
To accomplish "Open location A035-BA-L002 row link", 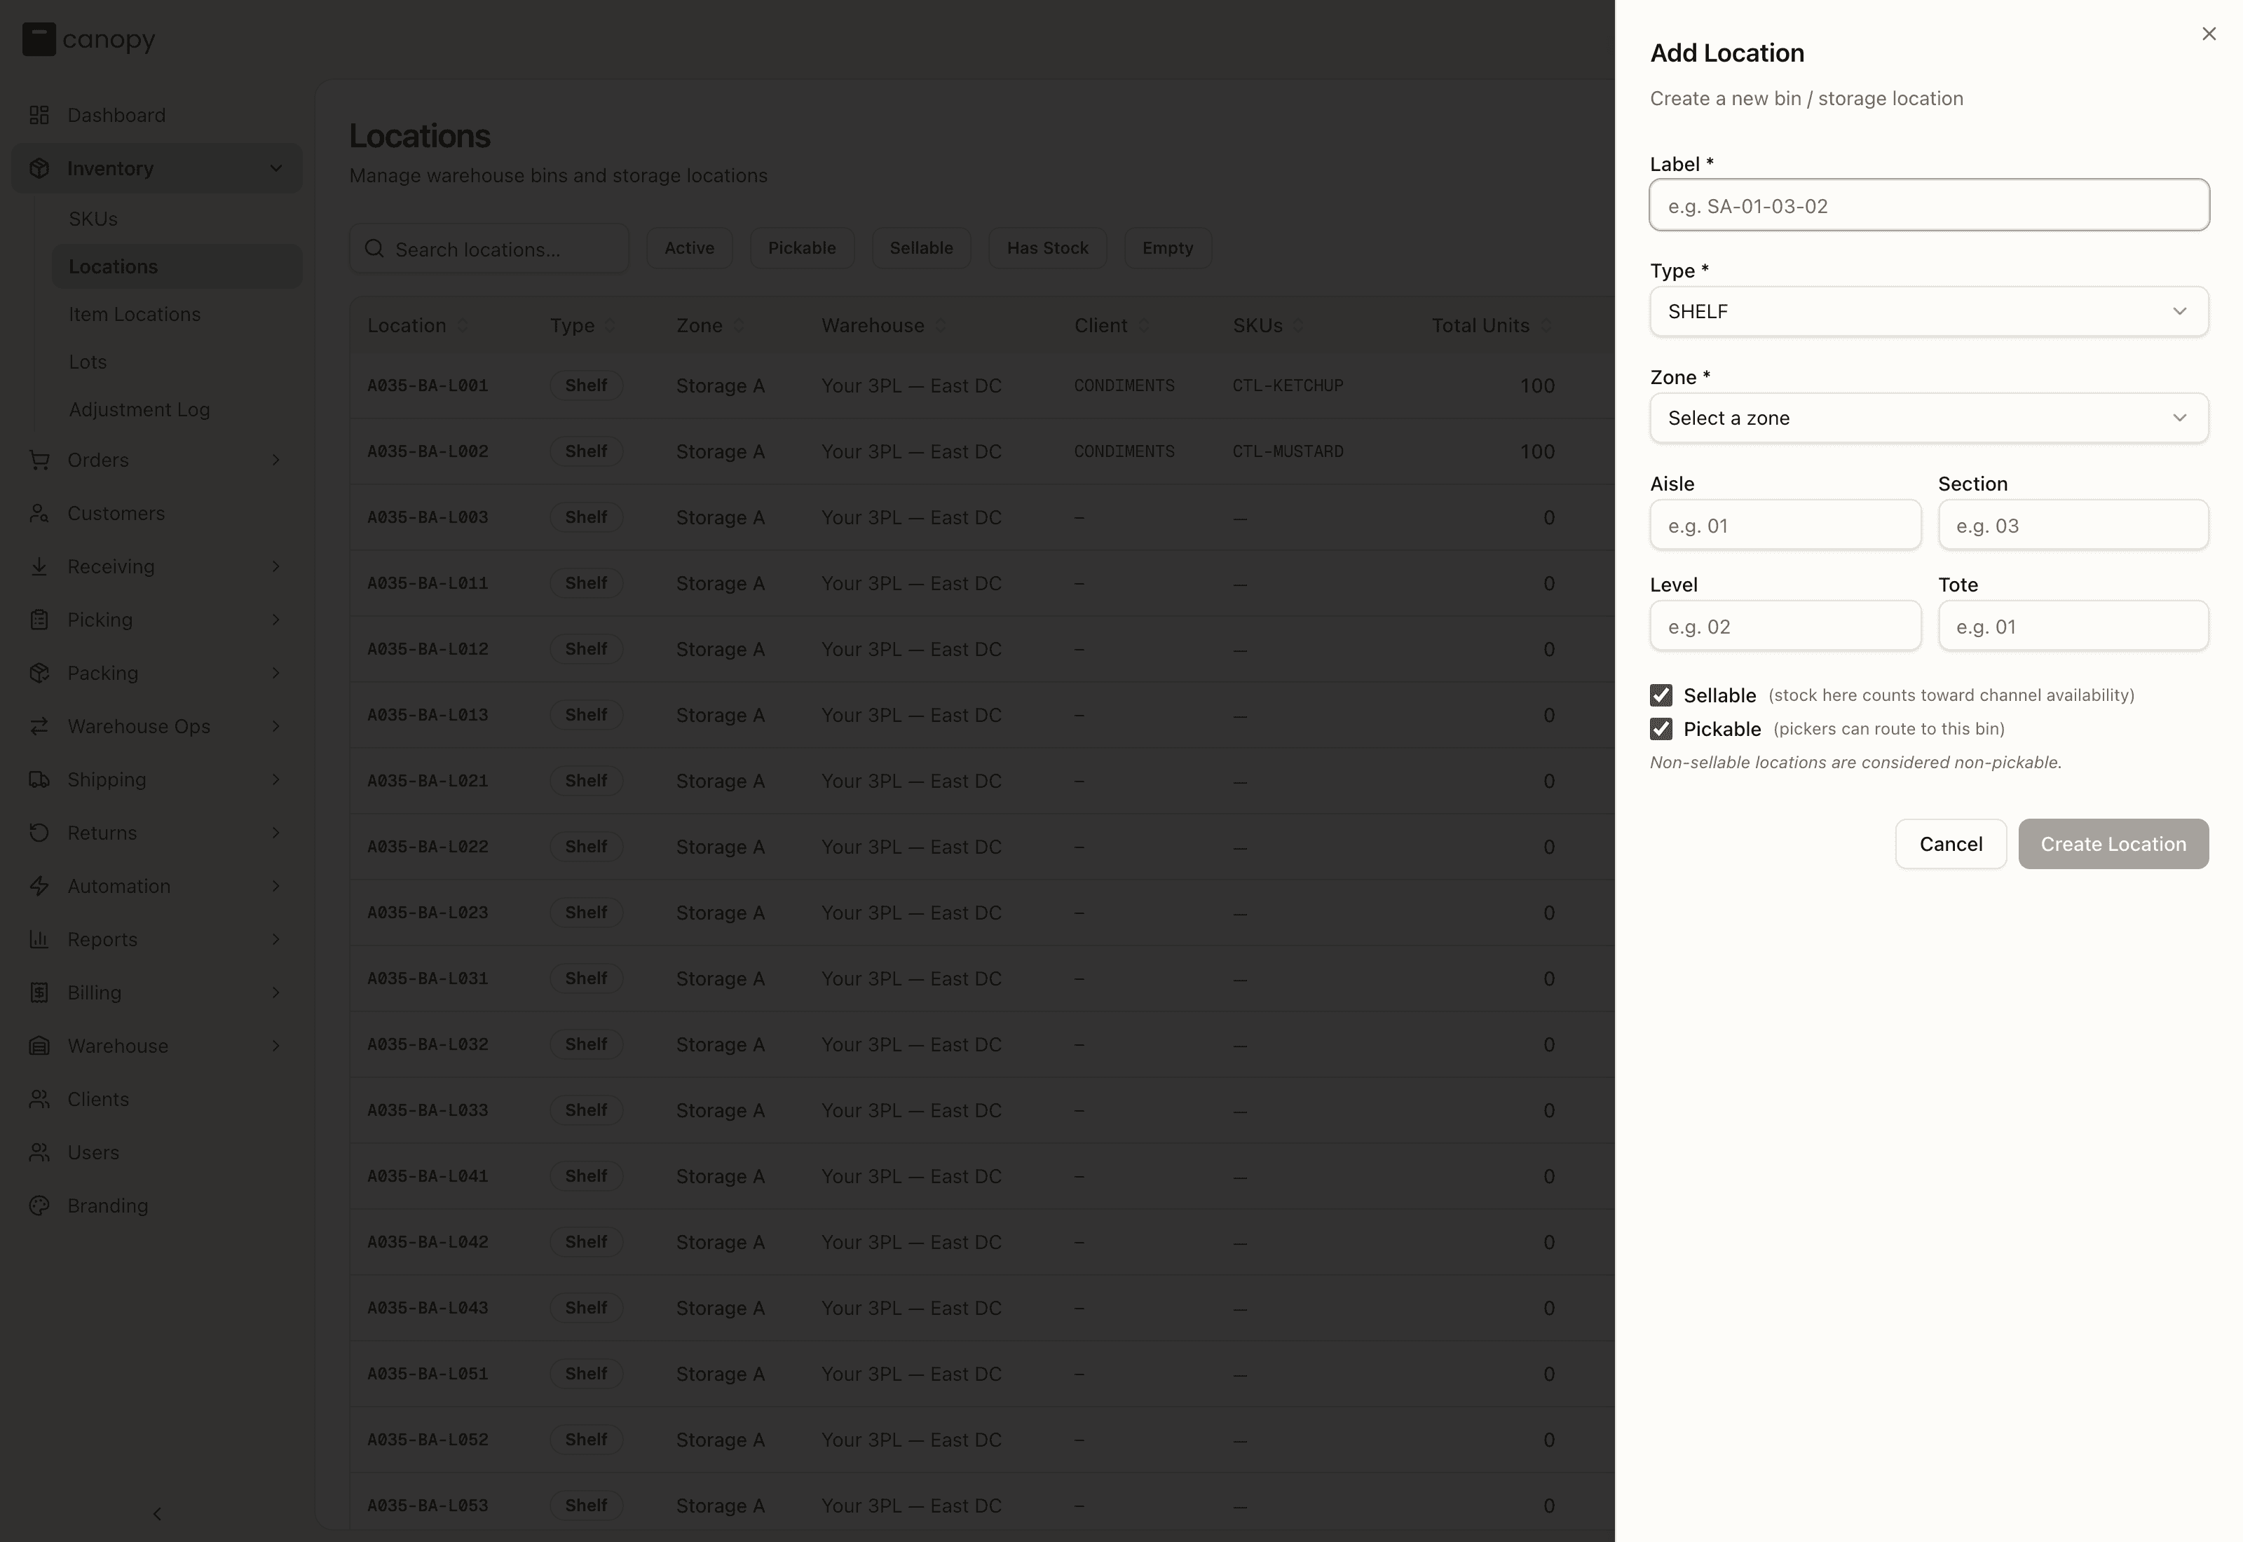I will [427, 451].
